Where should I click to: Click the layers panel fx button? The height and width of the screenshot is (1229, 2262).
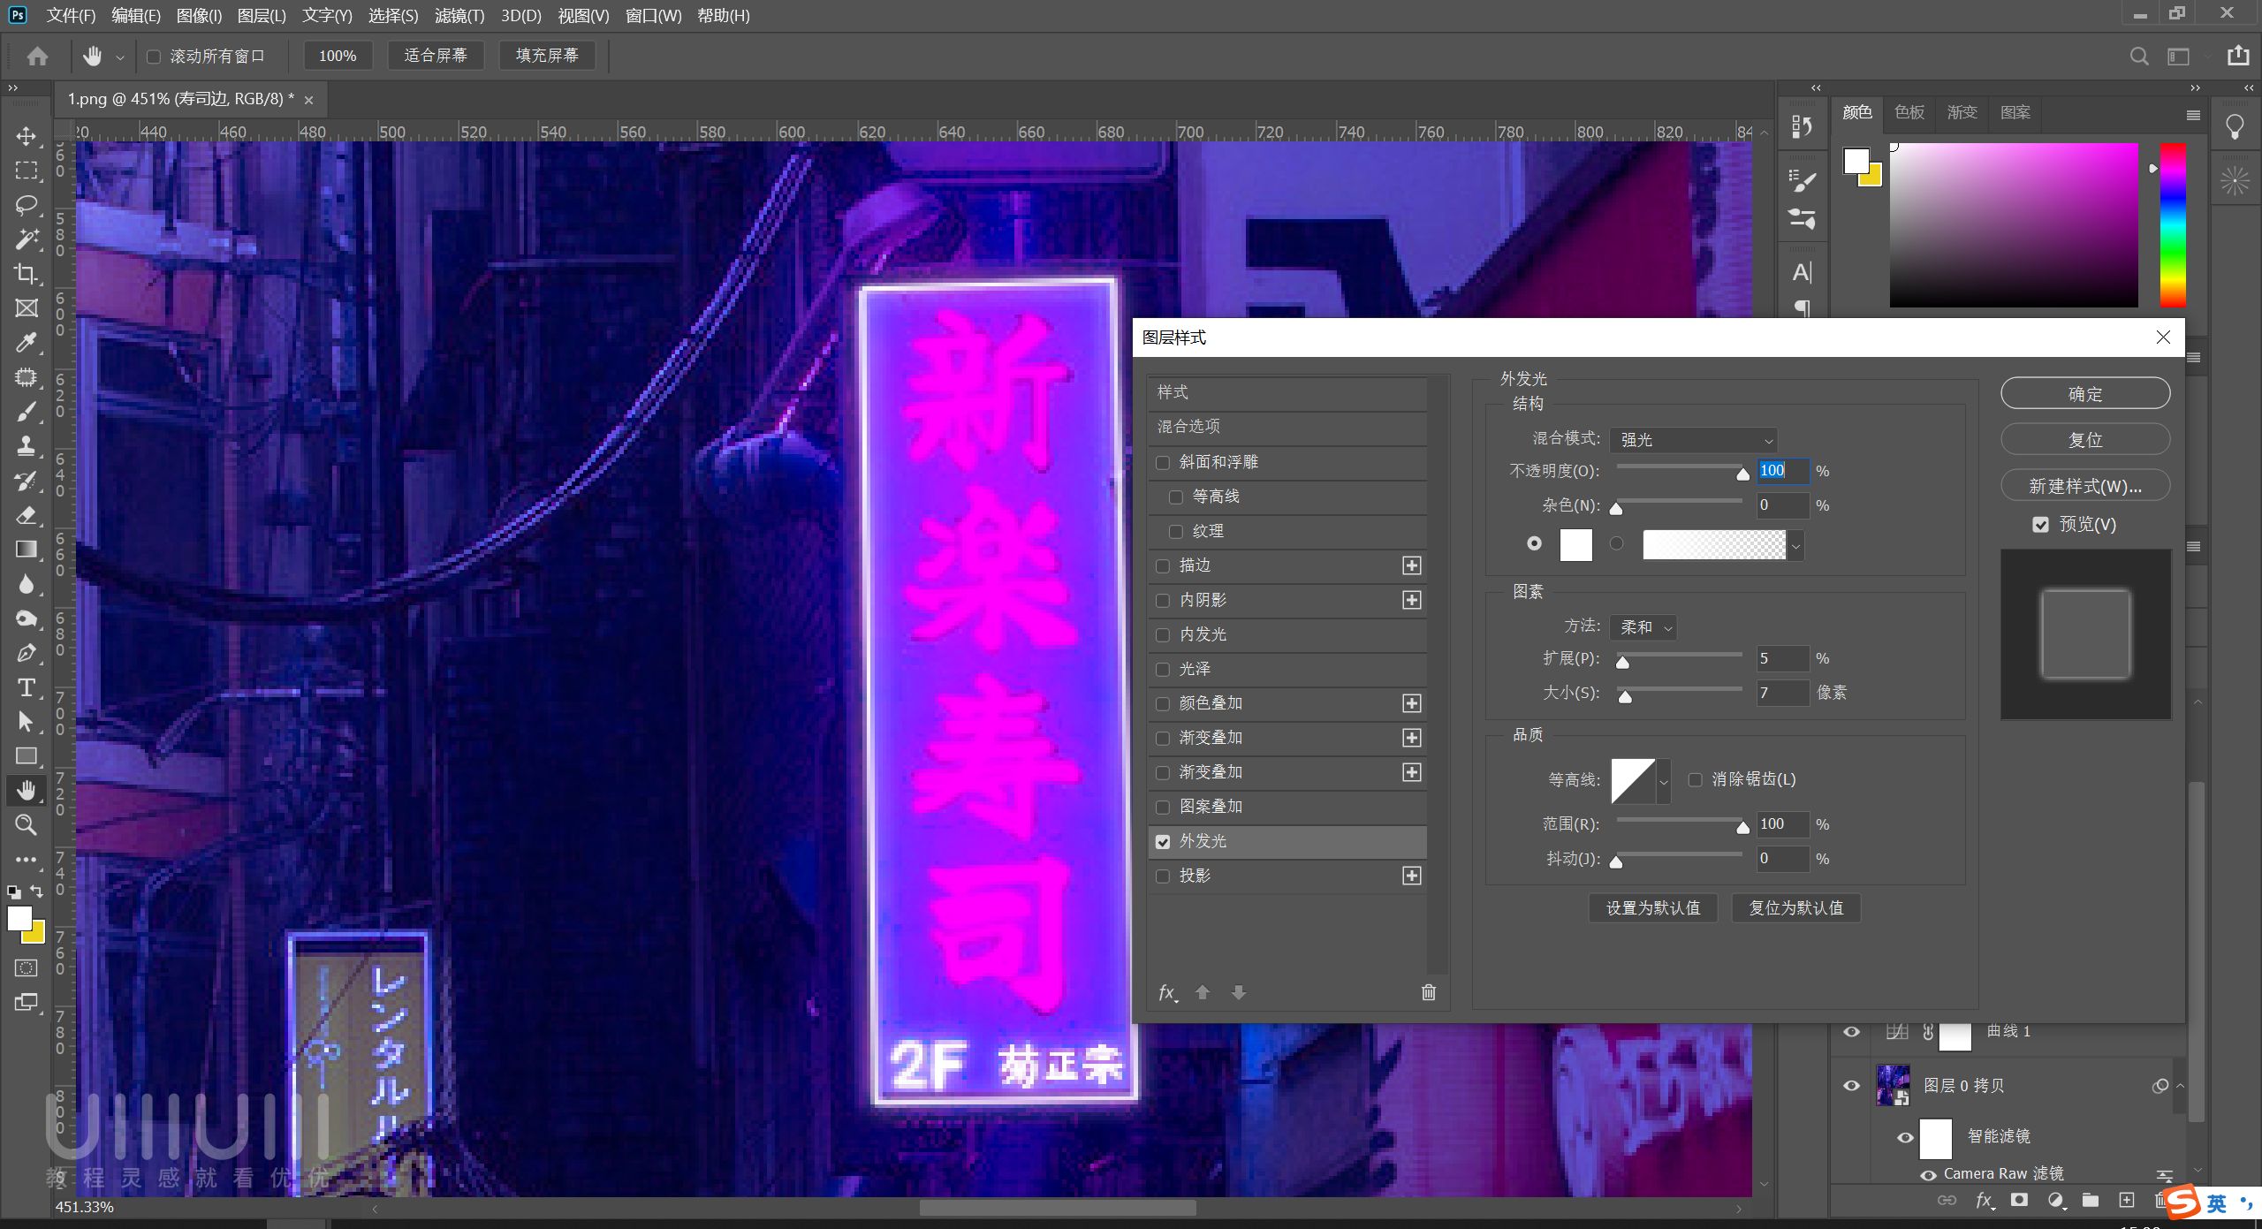point(1985,1200)
